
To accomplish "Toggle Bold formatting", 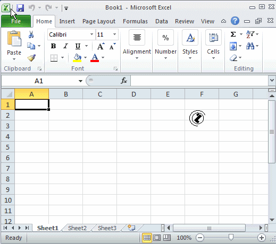I will [x=53, y=46].
